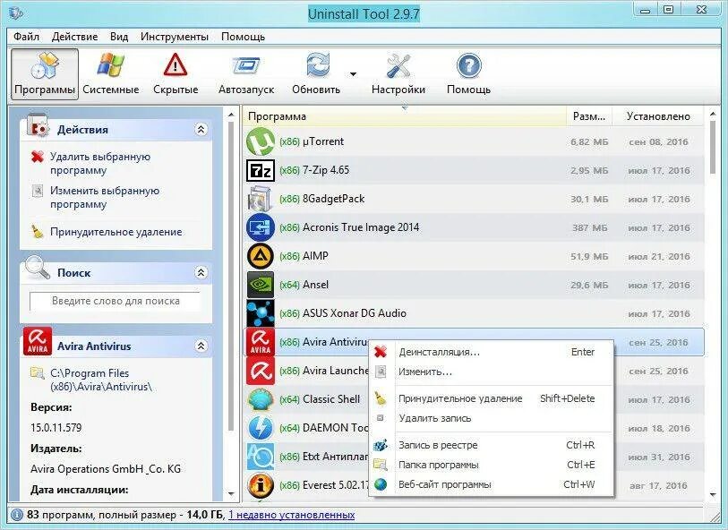Select the DAEMON Tools icon
This screenshot has width=728, height=530.
(x=260, y=428)
